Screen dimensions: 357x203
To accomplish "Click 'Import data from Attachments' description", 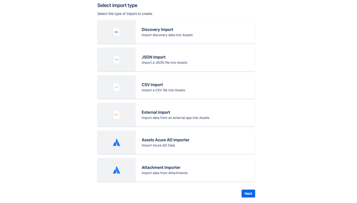I will (165, 173).
